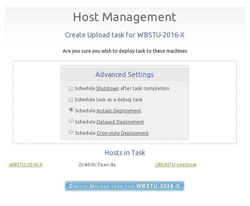The image size is (250, 206).
Task: Enable the Schedule Shutdown checkbox
Action: pos(71,89)
